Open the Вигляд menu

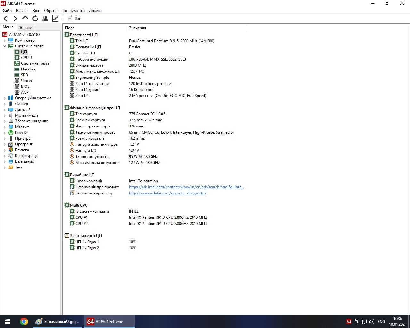coord(22,11)
